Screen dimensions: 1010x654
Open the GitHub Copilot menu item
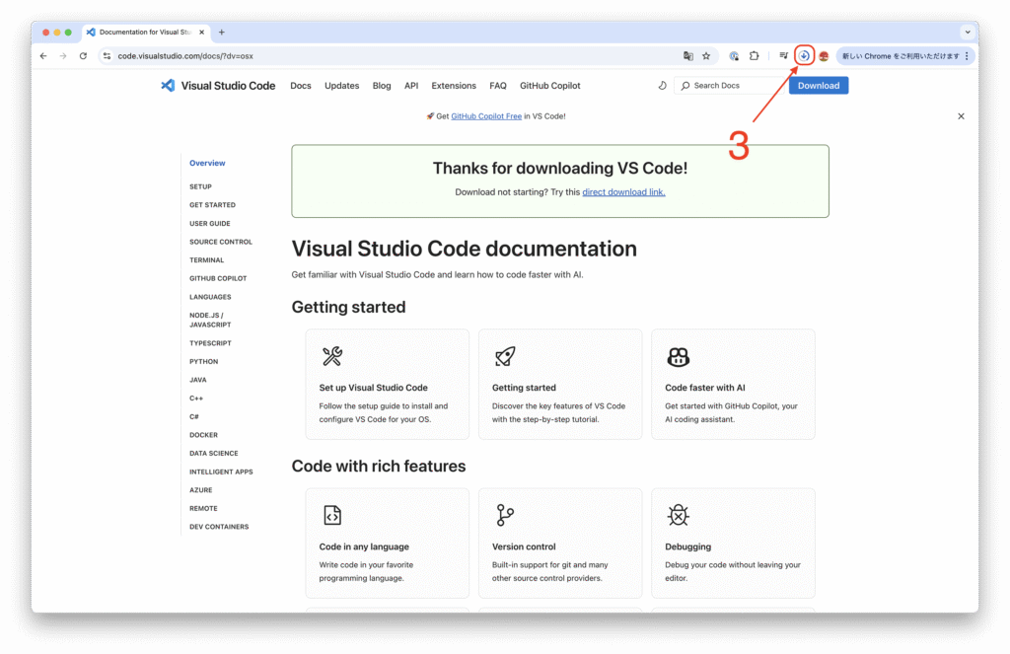pos(550,86)
